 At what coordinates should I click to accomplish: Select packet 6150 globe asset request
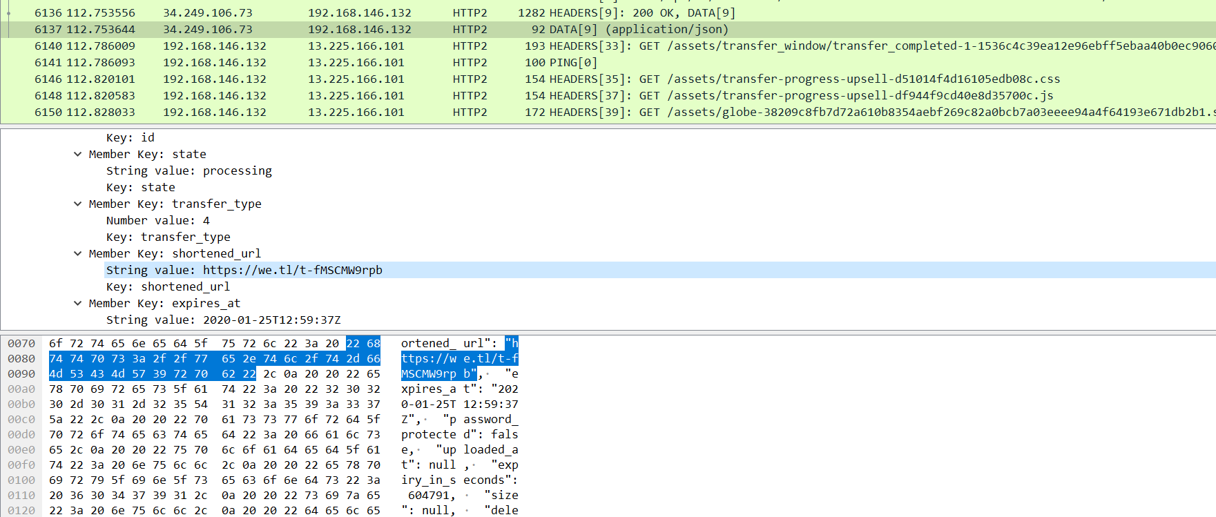608,112
